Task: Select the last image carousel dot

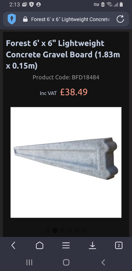Action: click(x=84, y=231)
